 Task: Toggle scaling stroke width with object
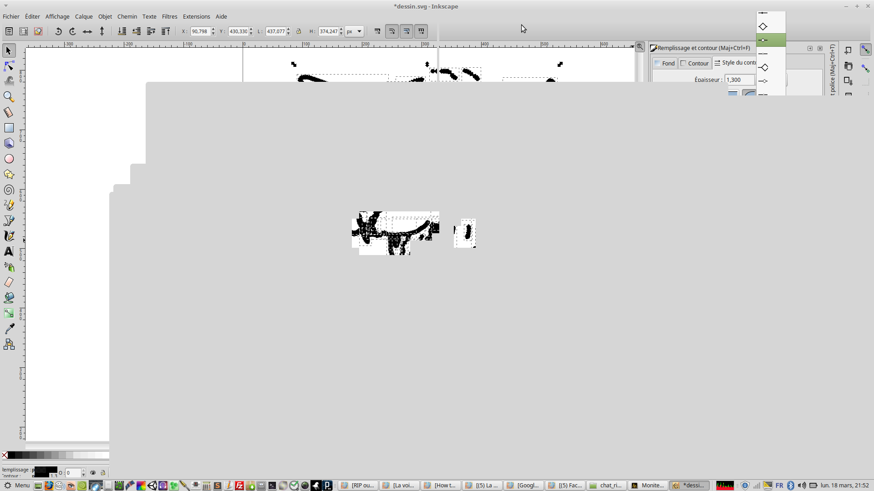377,31
